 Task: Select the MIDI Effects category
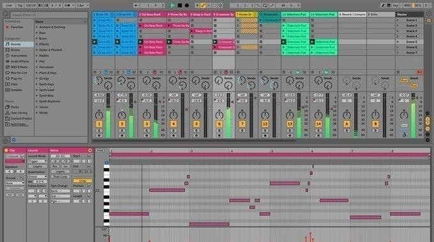coord(19,67)
